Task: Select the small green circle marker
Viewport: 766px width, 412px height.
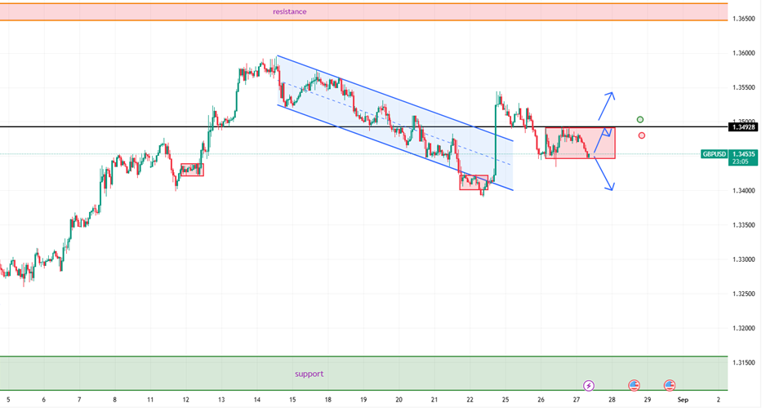Action: click(x=640, y=120)
